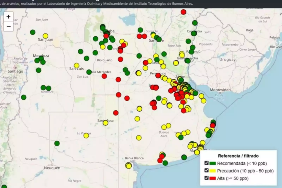Uncheck the Recomendada (< 10 ppb) checkbox
Screen dimensions: 282x188
tap(207, 163)
